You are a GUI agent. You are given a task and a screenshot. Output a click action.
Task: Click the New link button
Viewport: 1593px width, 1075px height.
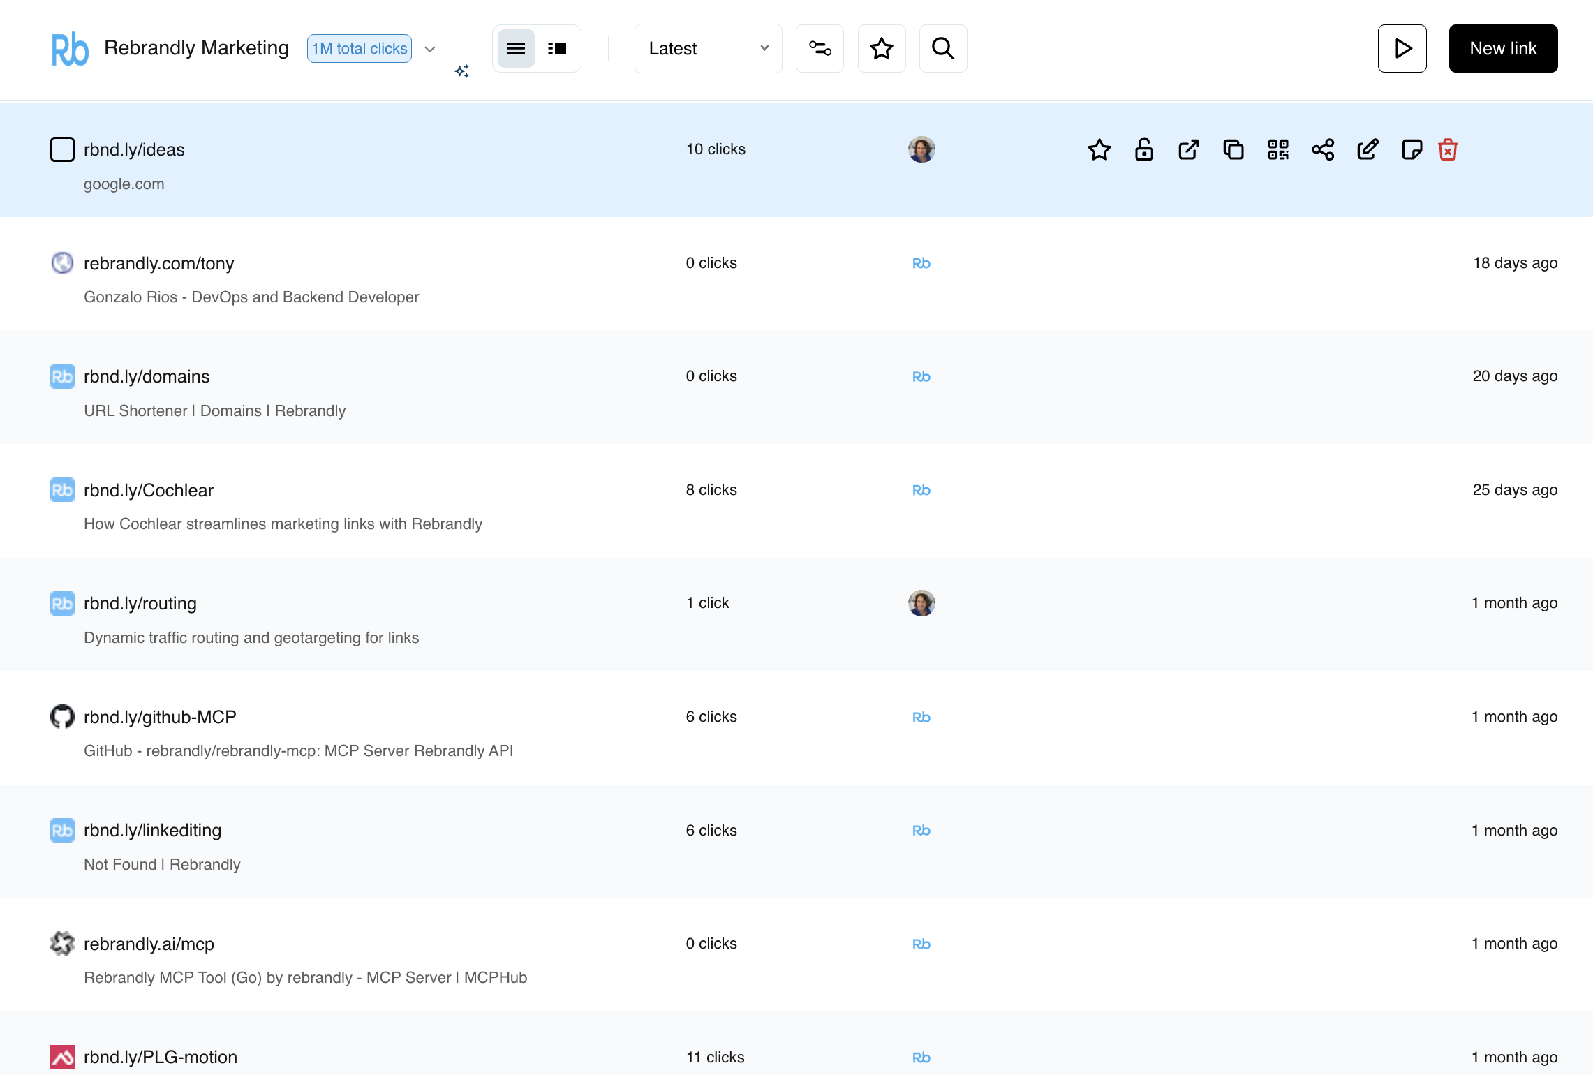pyautogui.click(x=1502, y=48)
